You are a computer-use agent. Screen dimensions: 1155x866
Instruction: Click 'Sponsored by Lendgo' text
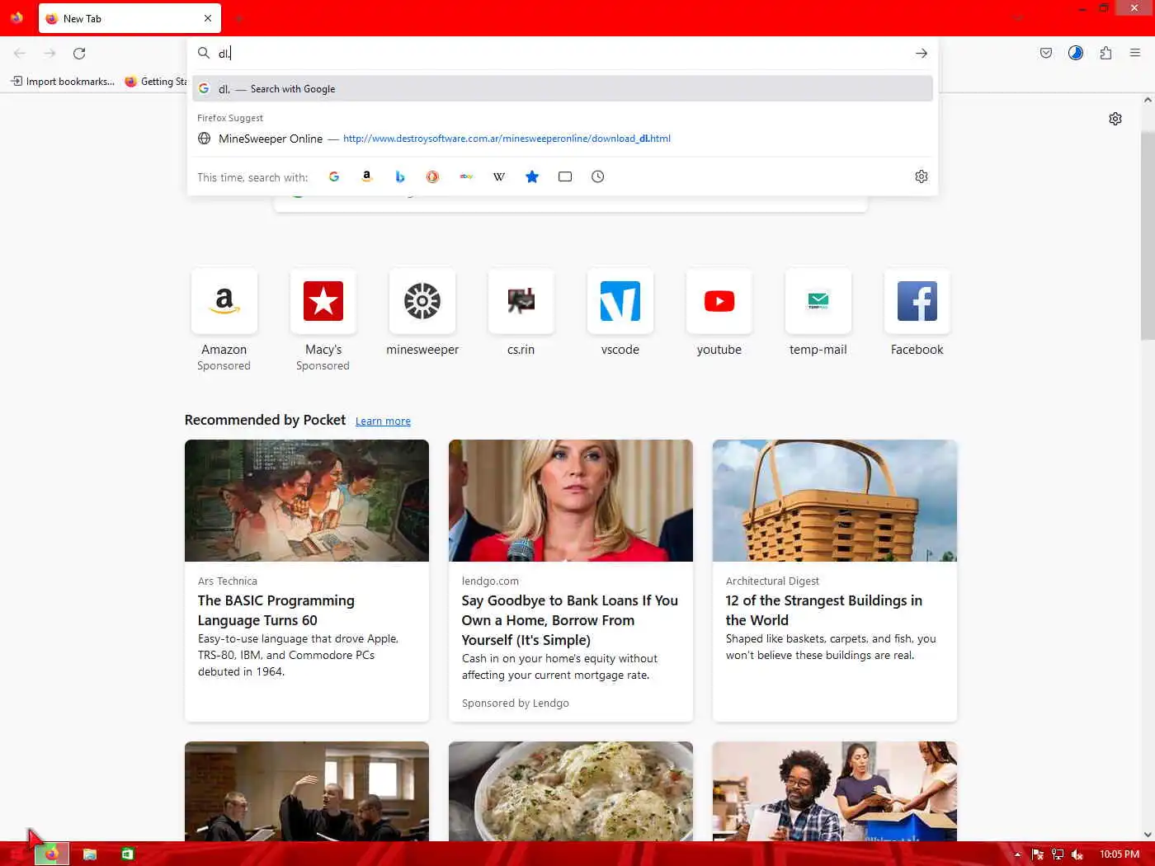[x=516, y=704]
